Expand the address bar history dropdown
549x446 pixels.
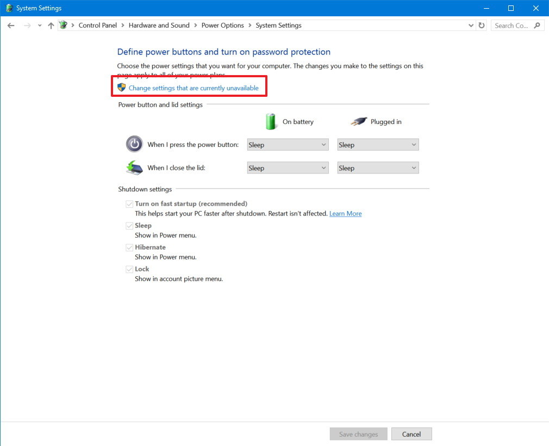pos(471,25)
